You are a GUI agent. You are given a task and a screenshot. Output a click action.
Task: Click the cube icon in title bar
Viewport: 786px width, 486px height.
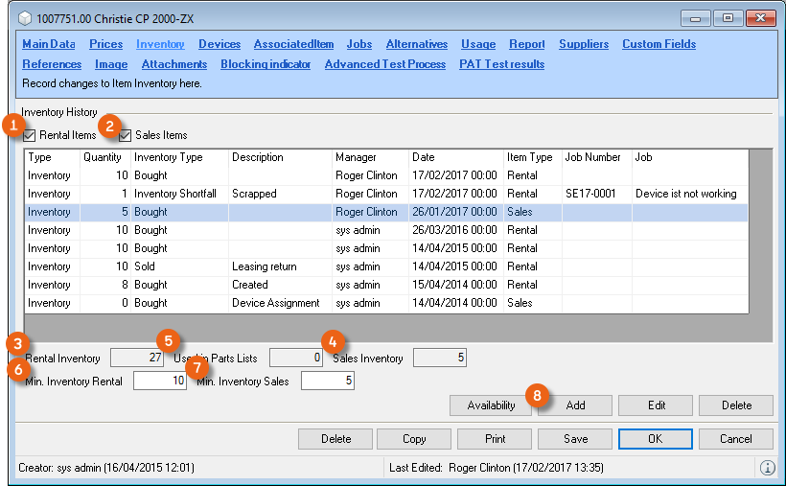(24, 18)
